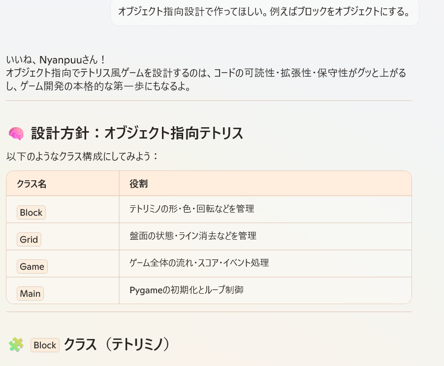Image resolution: width=444 pixels, height=366 pixels.
Task: Click the puzzle piece emoji icon
Action: pyautogui.click(x=16, y=344)
